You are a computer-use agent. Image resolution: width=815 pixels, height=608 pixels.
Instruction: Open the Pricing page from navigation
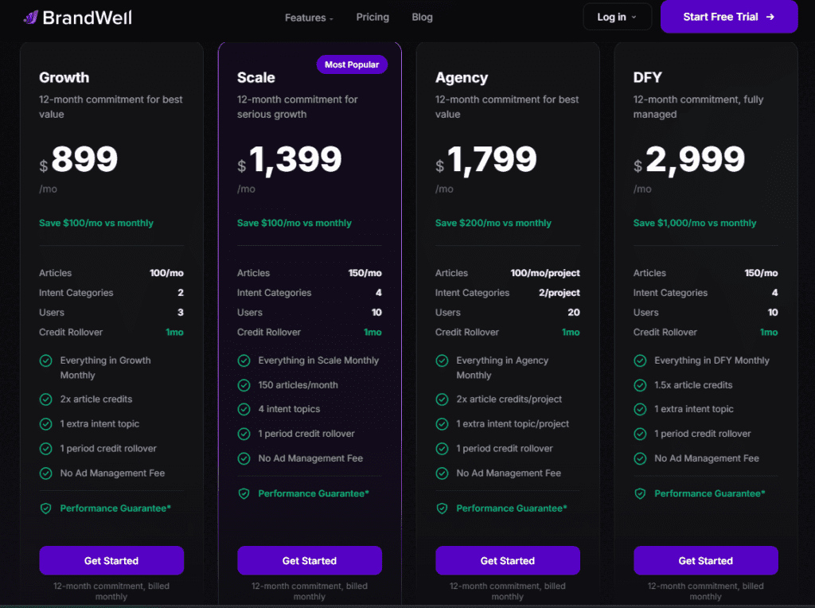[x=372, y=17]
